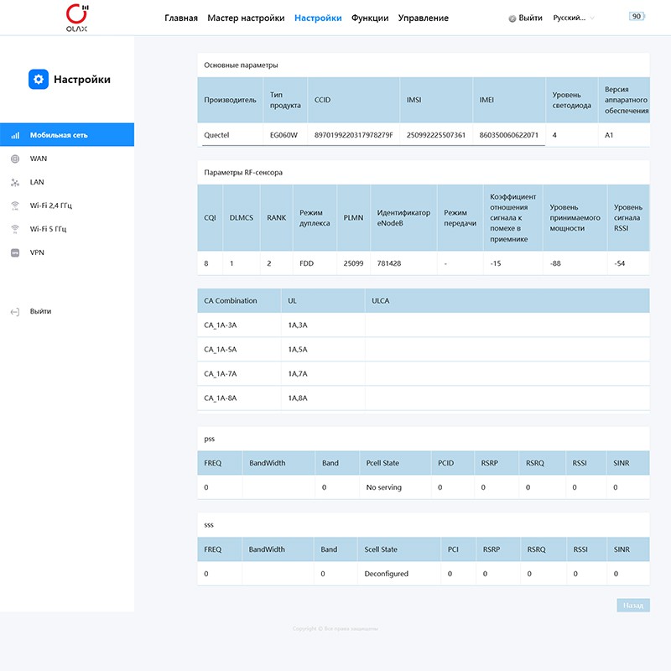Click the WAN globe icon

tap(15, 159)
